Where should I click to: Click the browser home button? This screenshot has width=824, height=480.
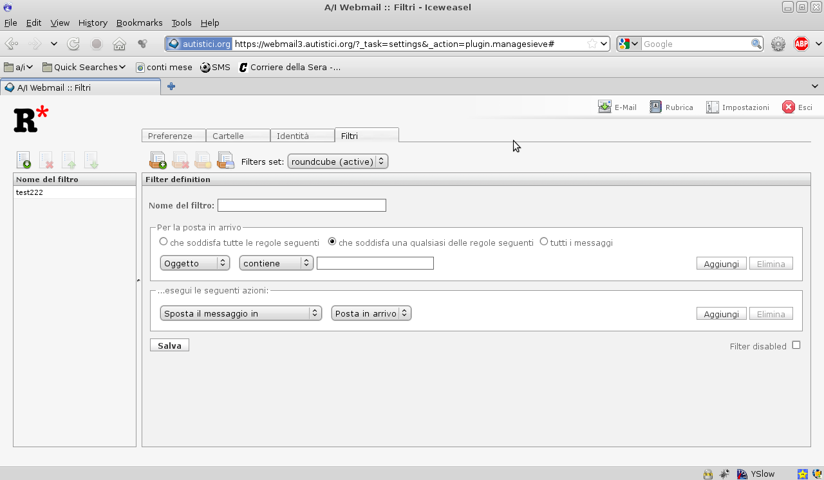tap(119, 44)
